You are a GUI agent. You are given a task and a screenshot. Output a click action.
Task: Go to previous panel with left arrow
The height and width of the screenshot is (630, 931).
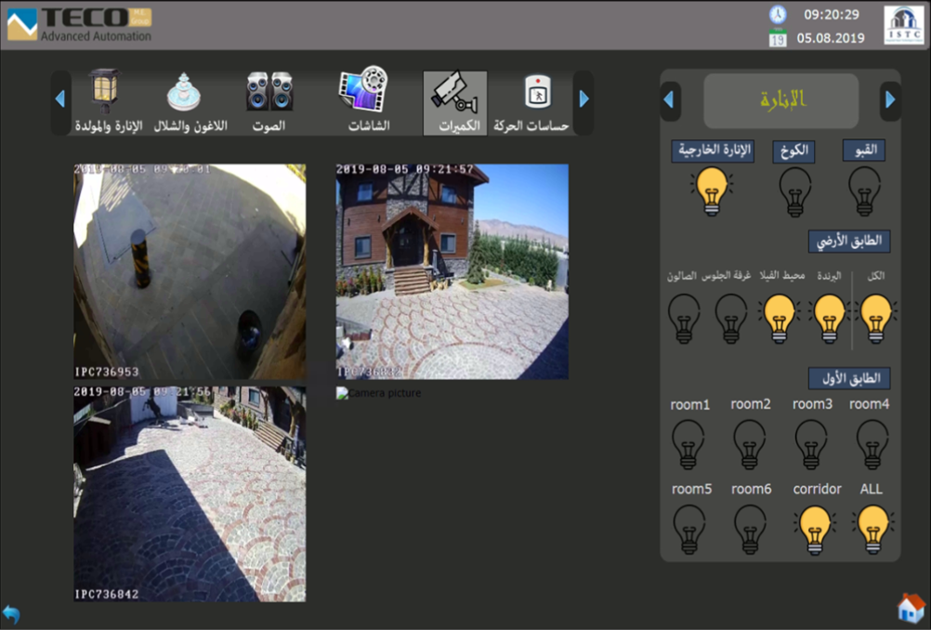pos(670,100)
